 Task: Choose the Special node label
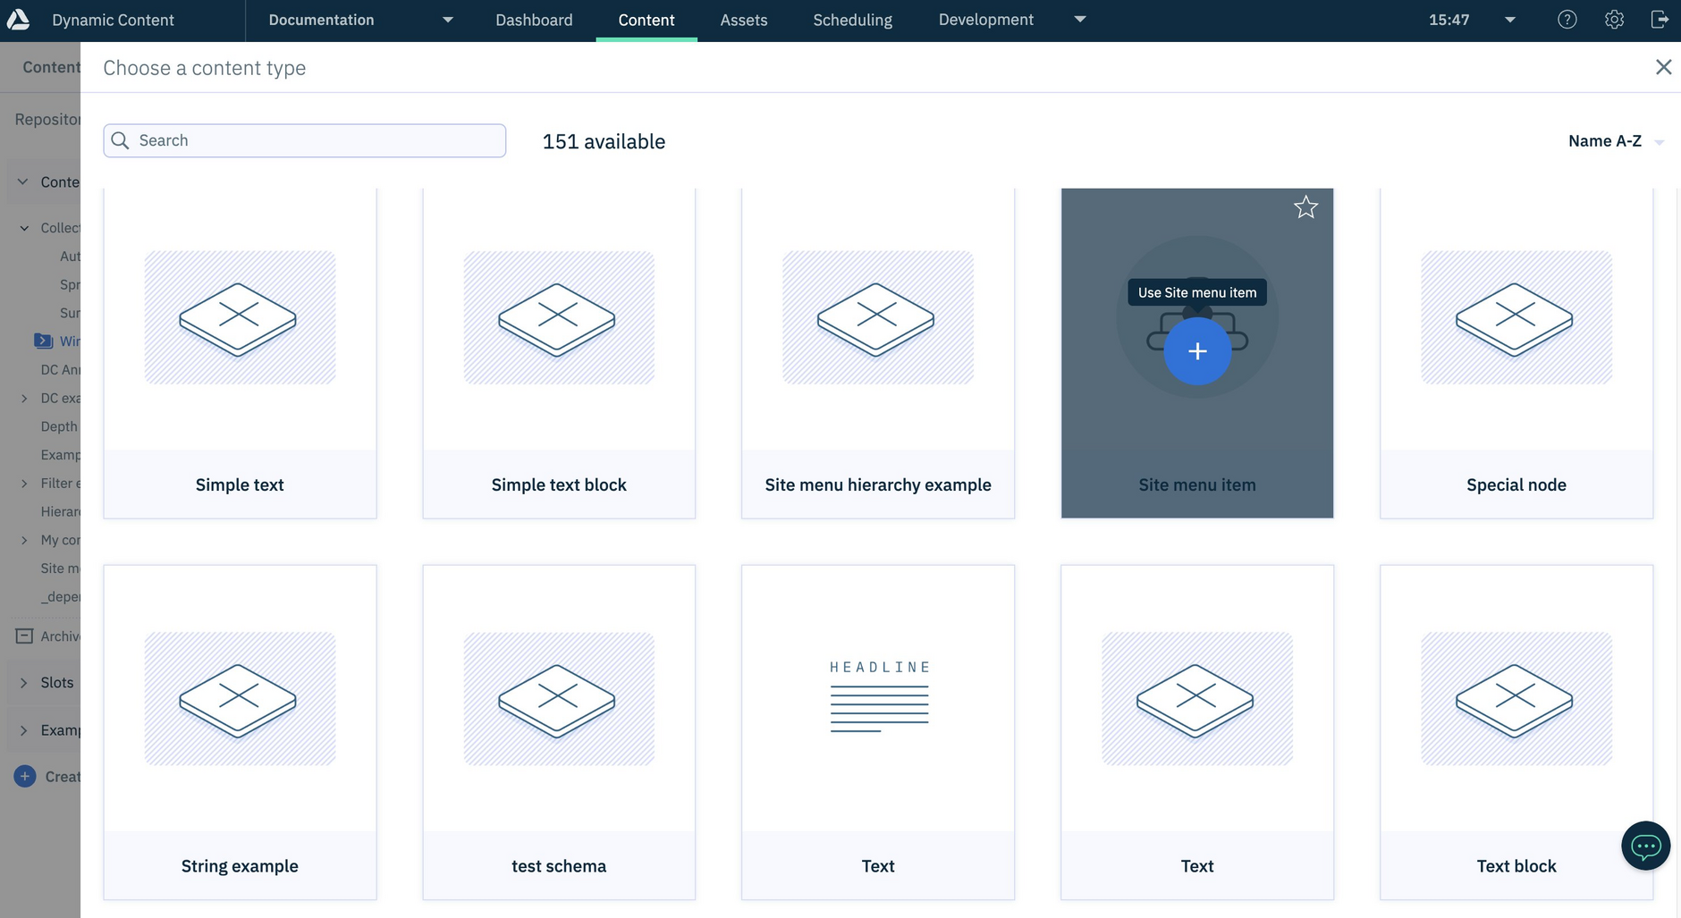[x=1516, y=484]
